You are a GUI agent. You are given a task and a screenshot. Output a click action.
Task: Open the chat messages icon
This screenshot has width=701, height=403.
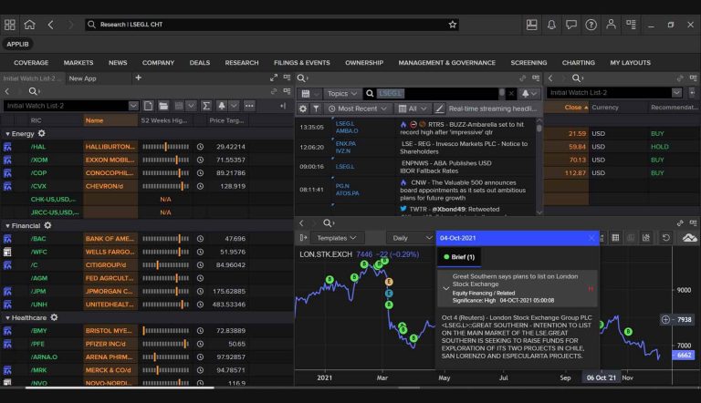570,25
